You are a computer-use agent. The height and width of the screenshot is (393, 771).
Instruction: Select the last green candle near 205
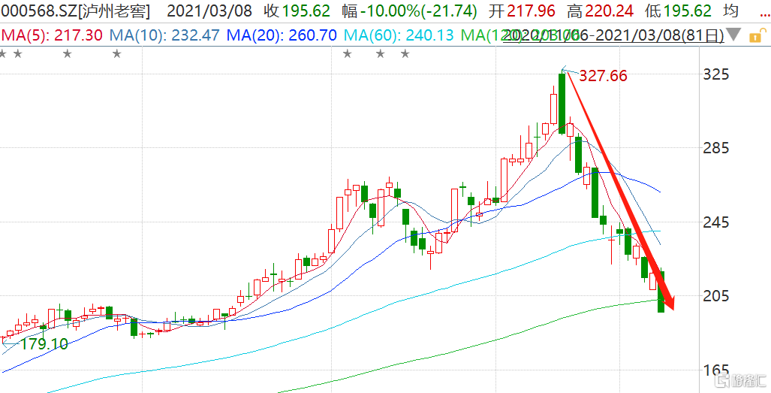662,292
